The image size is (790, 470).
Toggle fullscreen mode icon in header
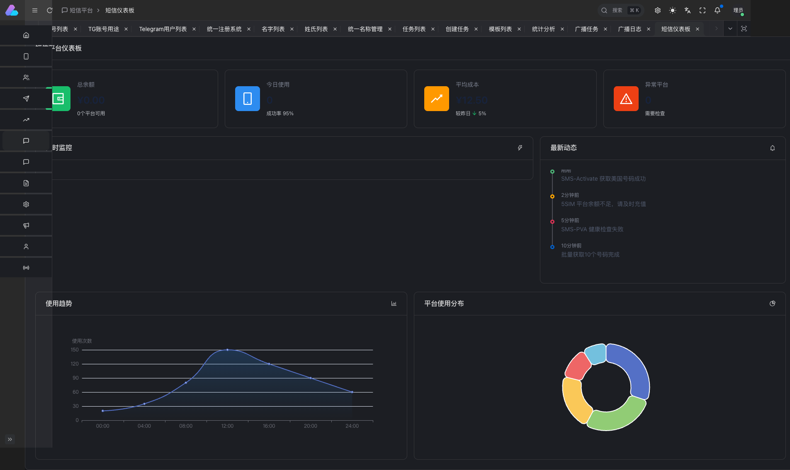click(x=702, y=10)
